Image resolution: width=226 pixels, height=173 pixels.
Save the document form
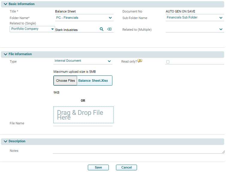point(98,168)
